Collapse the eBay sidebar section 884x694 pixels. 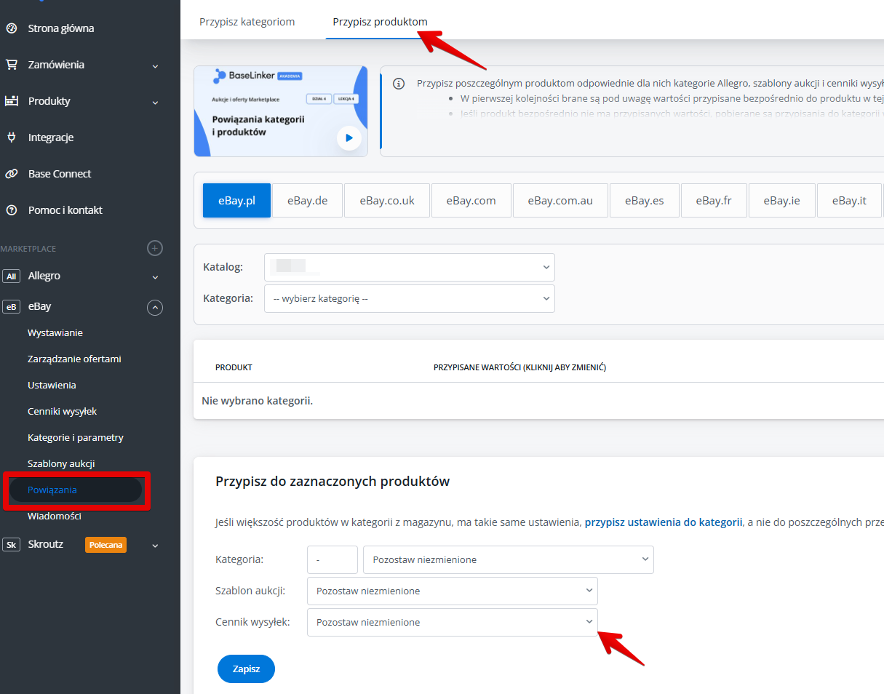[x=155, y=307]
